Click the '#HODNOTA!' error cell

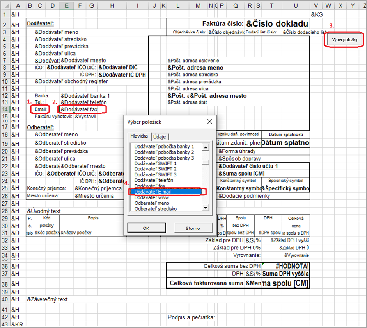pyautogui.click(x=293, y=266)
